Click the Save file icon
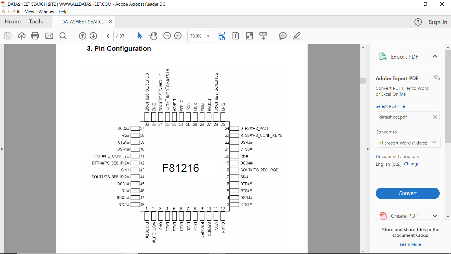Image resolution: width=451 pixels, height=254 pixels. pyautogui.click(x=8, y=36)
